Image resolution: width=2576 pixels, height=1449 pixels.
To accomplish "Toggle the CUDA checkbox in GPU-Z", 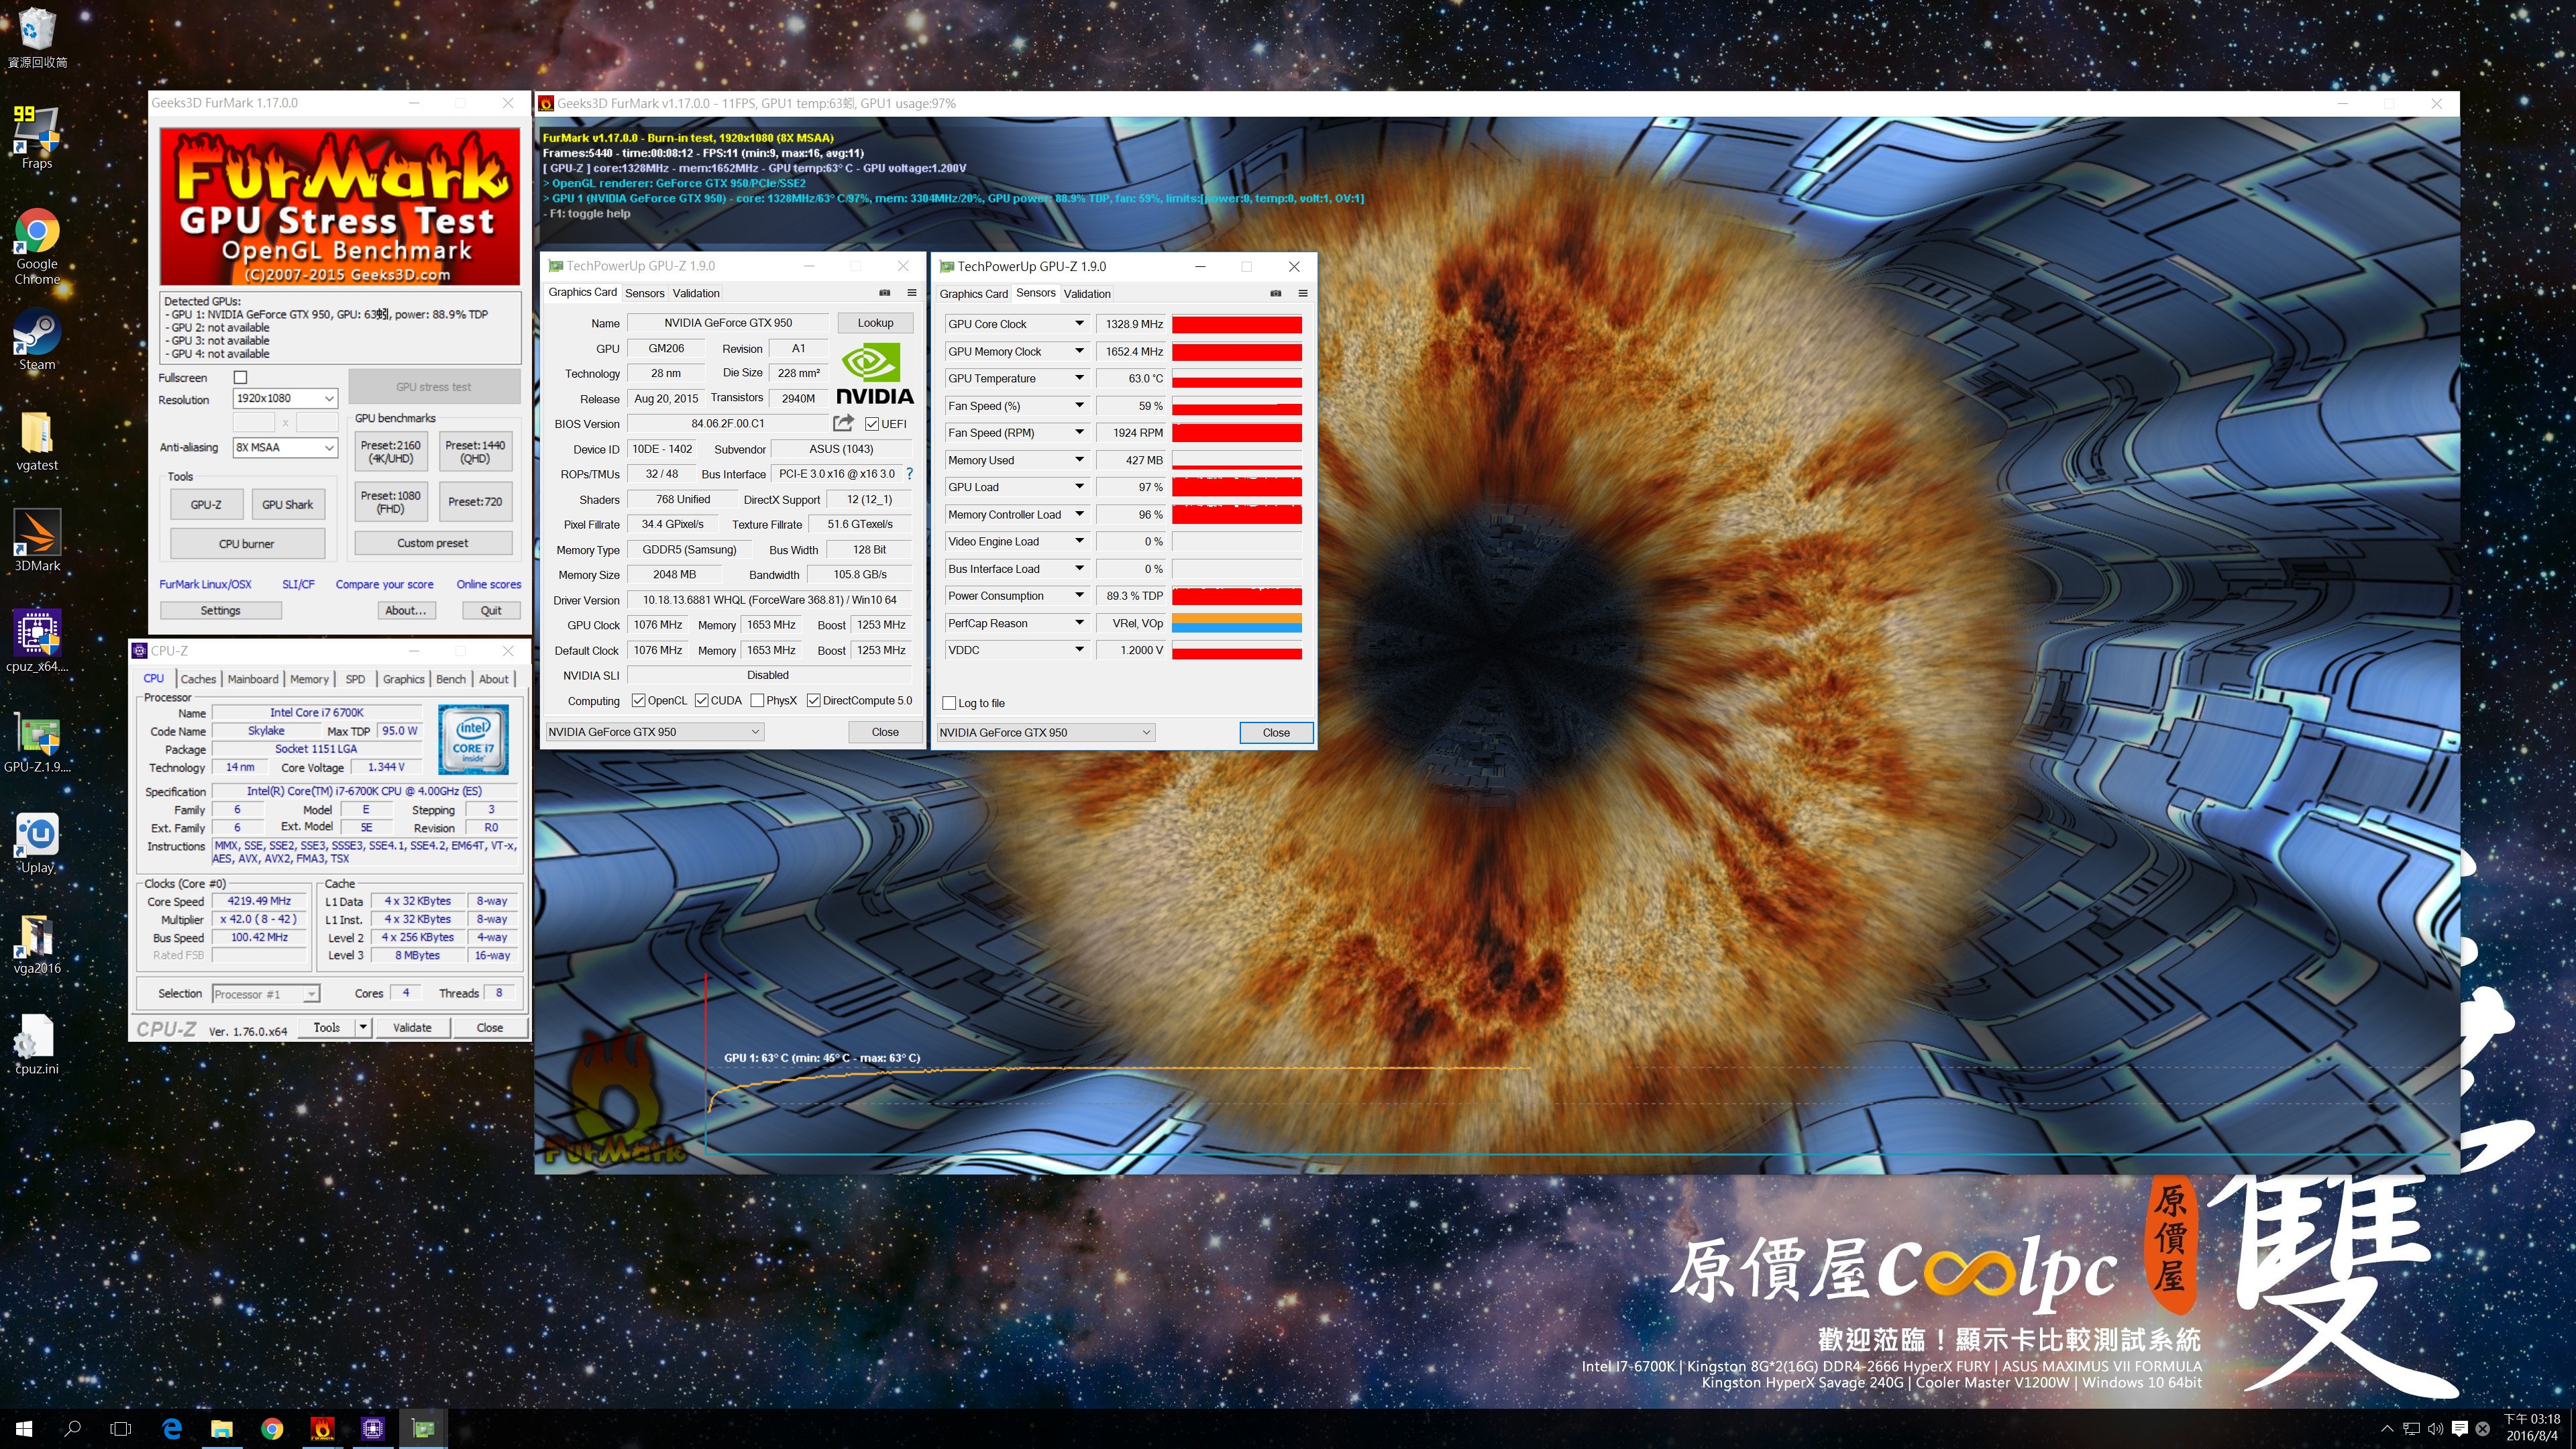I will pos(702,701).
